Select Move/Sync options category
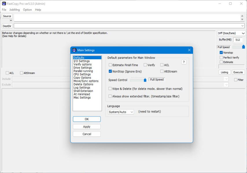The height and width of the screenshot is (173, 247). point(87,81)
